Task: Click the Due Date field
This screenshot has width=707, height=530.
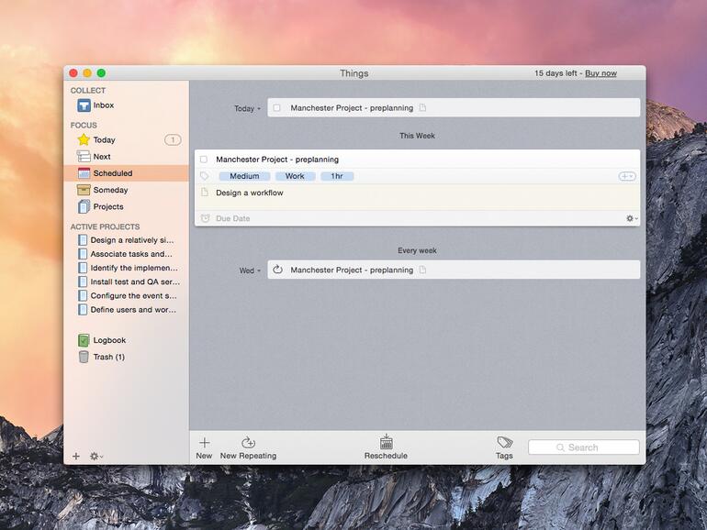Action: tap(232, 219)
